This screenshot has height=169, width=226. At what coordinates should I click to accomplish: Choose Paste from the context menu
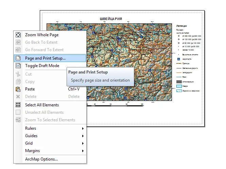(x=50, y=89)
